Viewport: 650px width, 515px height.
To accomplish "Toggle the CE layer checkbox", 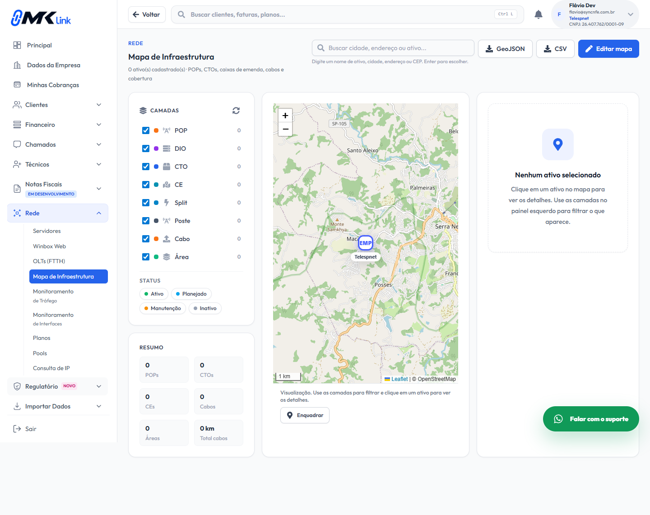I will coord(146,185).
